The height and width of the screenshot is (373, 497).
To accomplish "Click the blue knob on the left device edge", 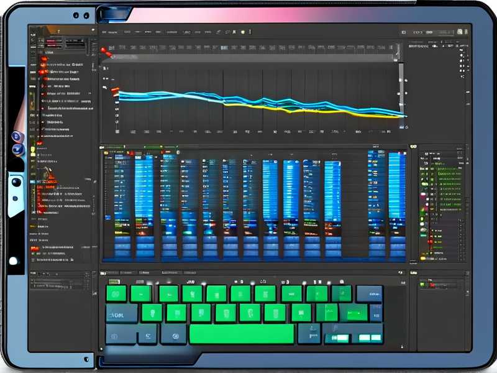I will pyautogui.click(x=16, y=137).
